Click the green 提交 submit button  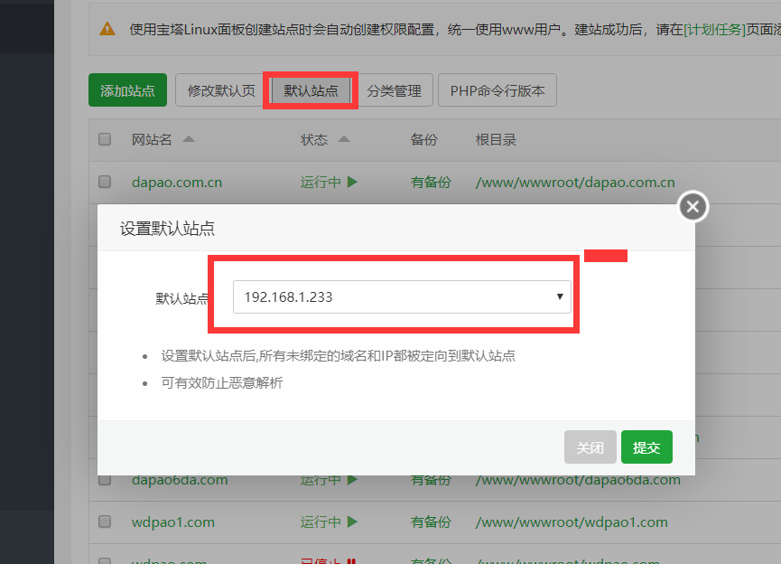pos(646,446)
